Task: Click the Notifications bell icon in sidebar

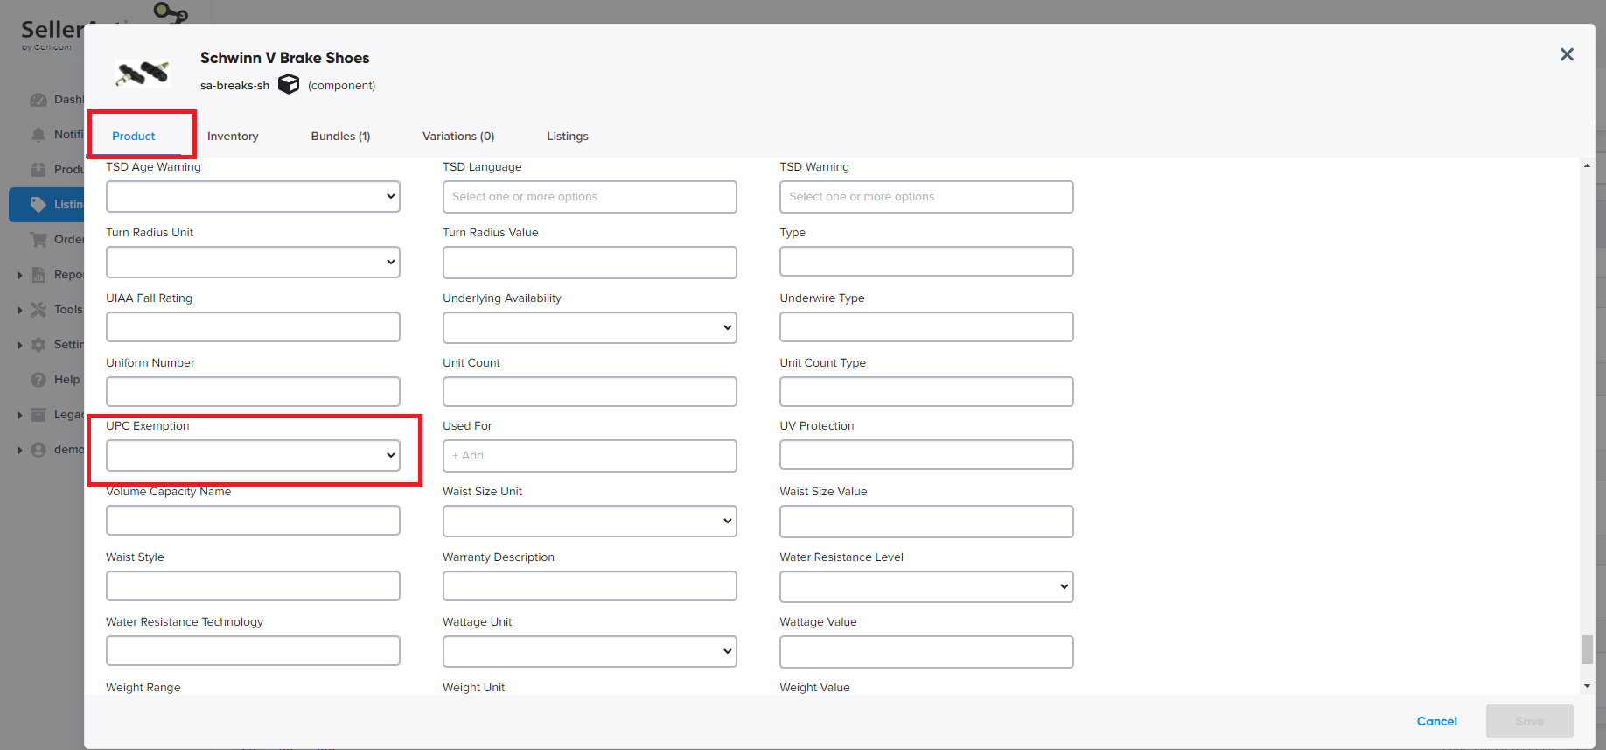Action: click(x=38, y=135)
